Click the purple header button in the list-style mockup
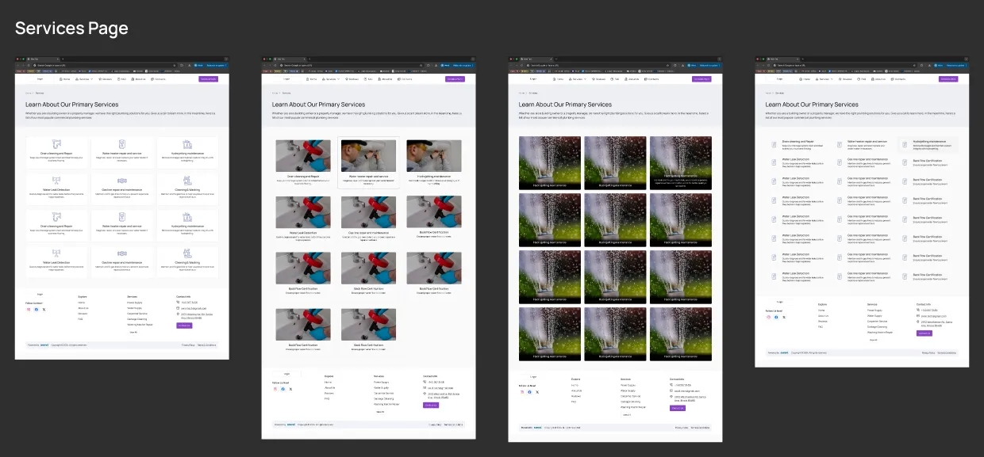Viewport: 984px width, 457px height. tap(948, 79)
